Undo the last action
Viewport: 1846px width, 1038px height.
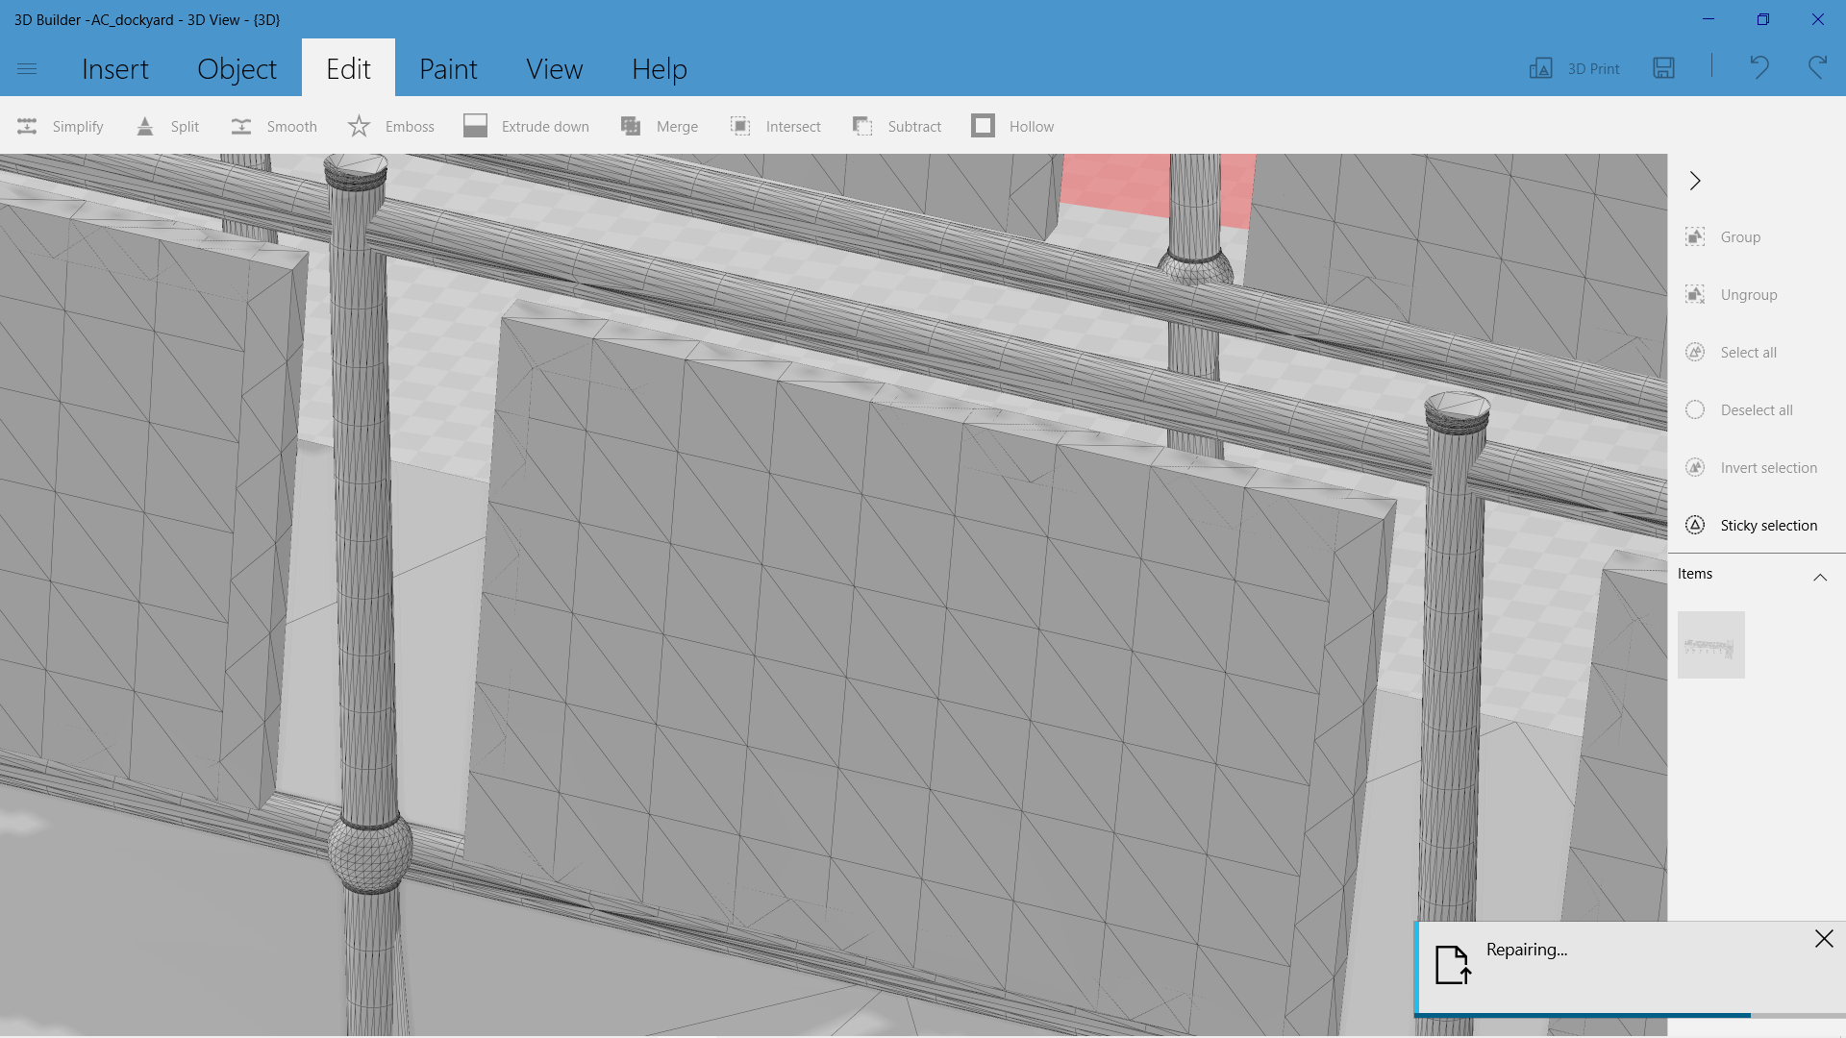pos(1759,67)
